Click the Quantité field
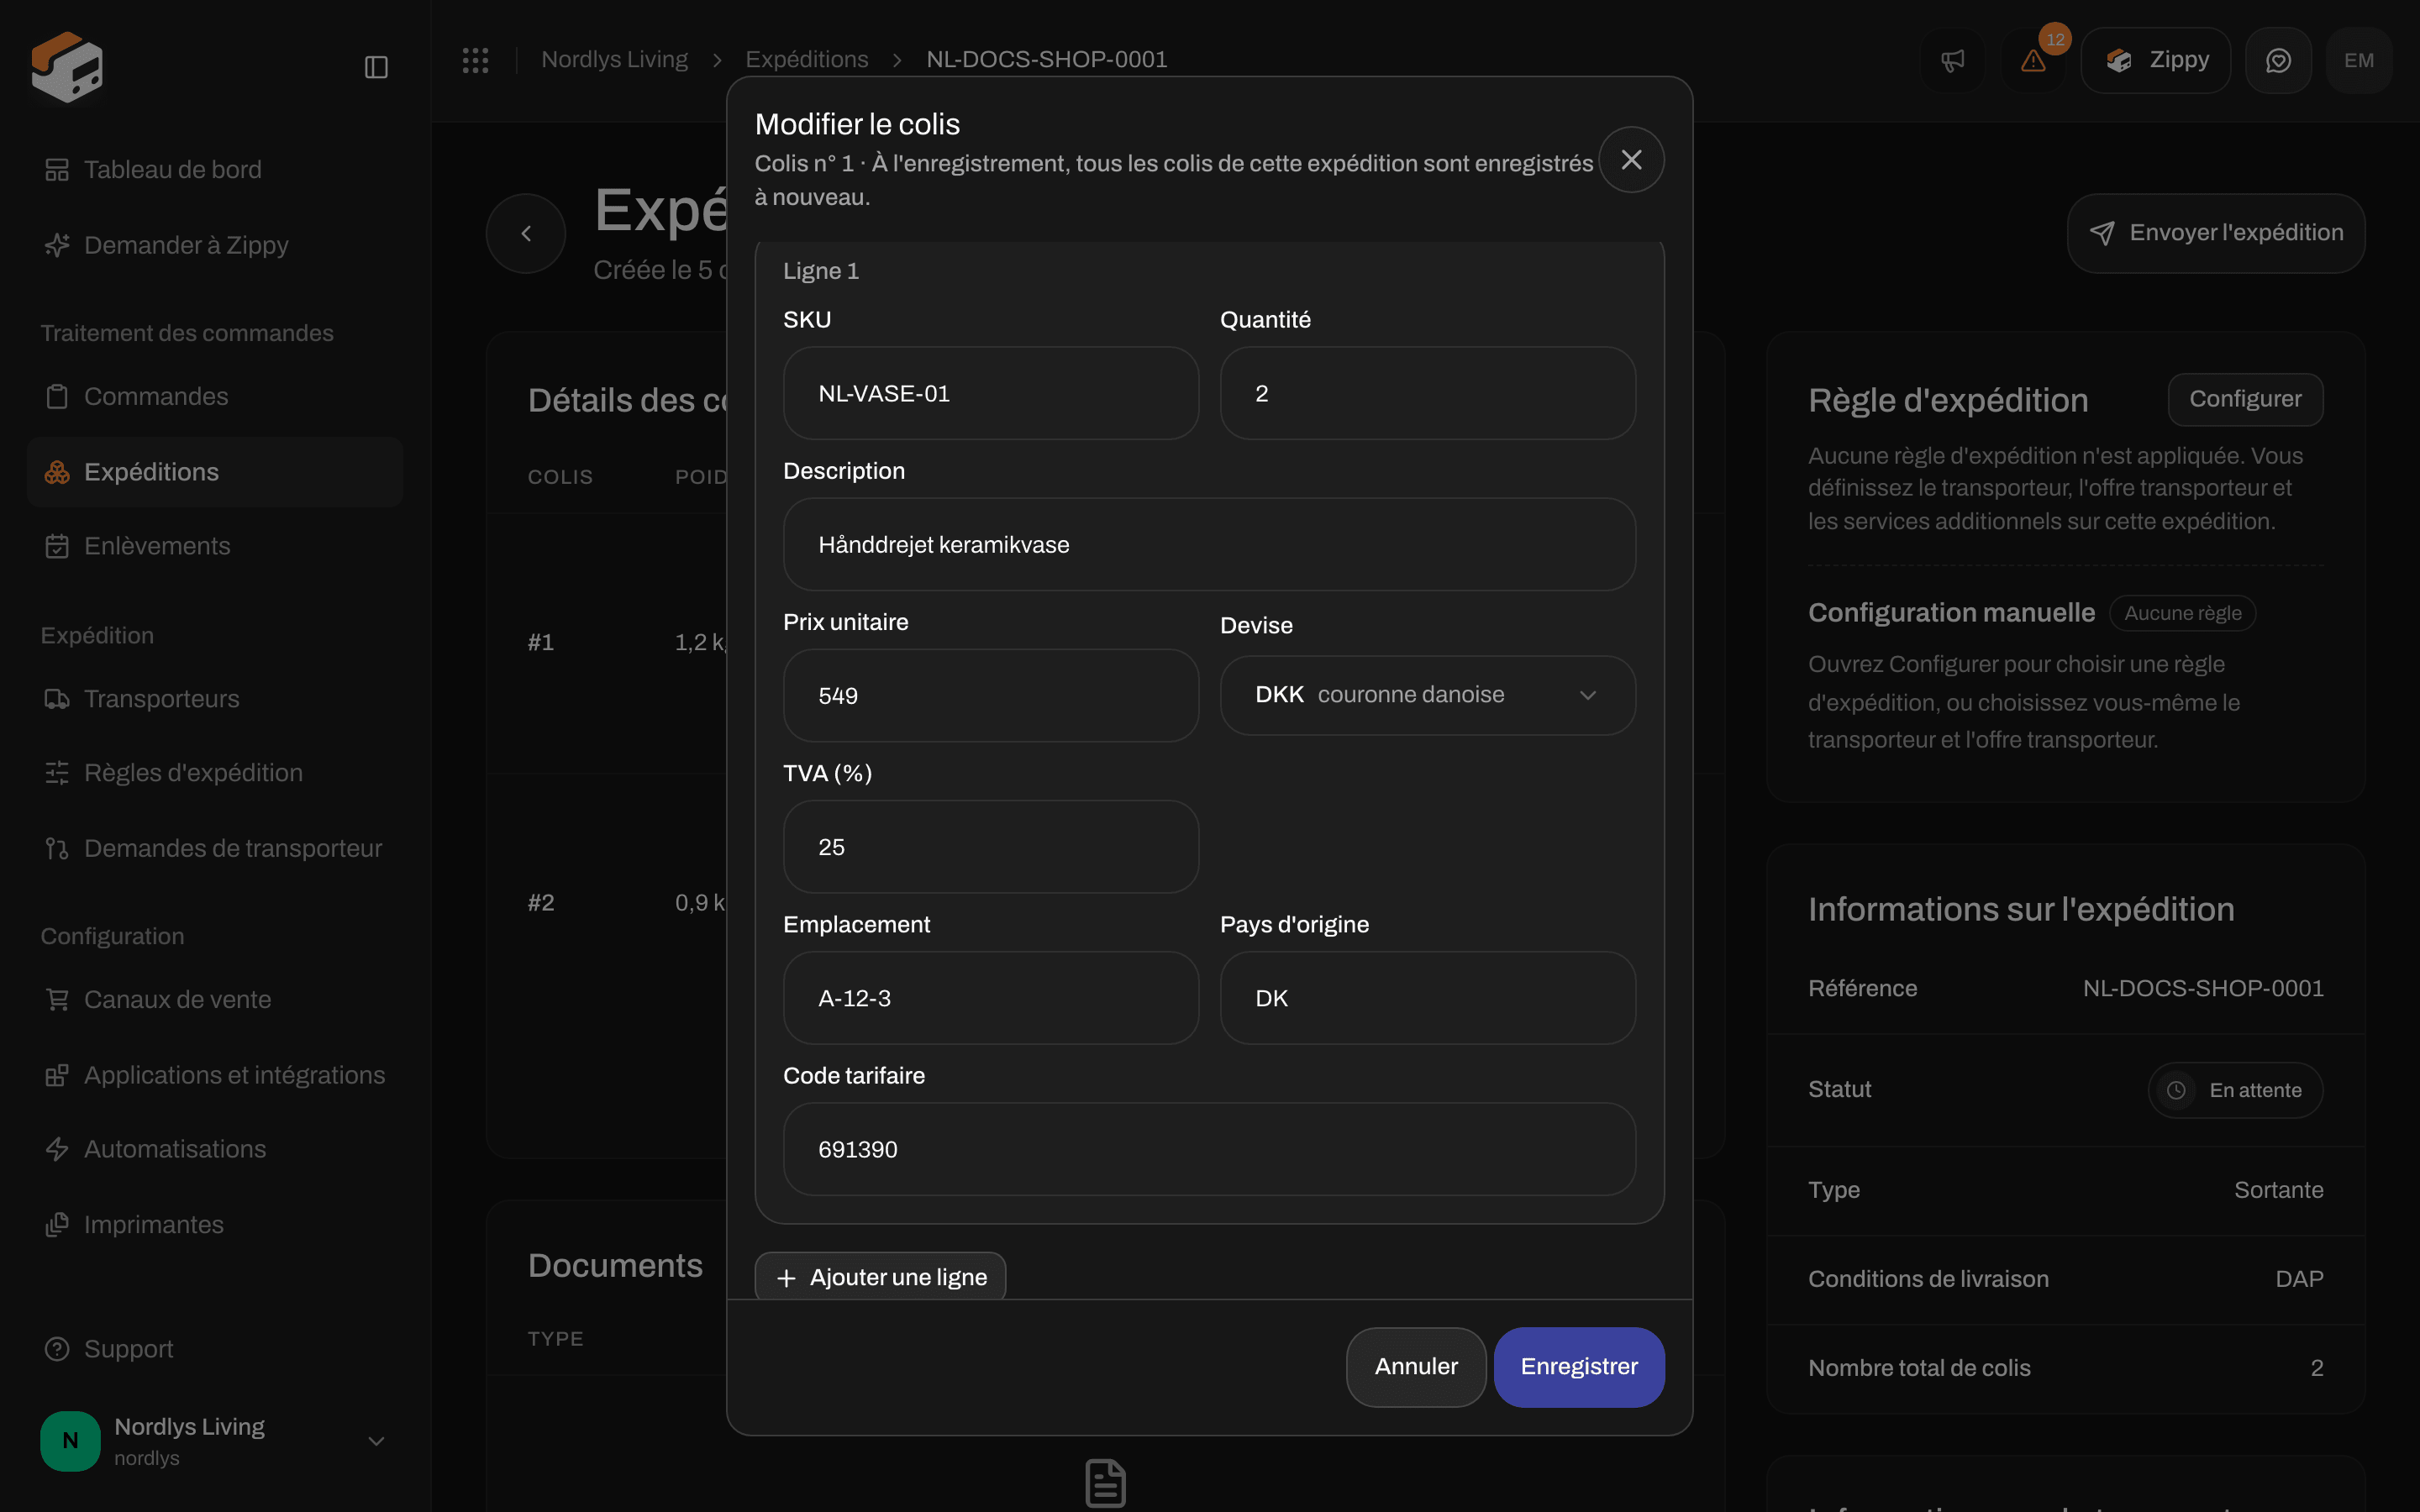This screenshot has width=2420, height=1512. tap(1427, 393)
